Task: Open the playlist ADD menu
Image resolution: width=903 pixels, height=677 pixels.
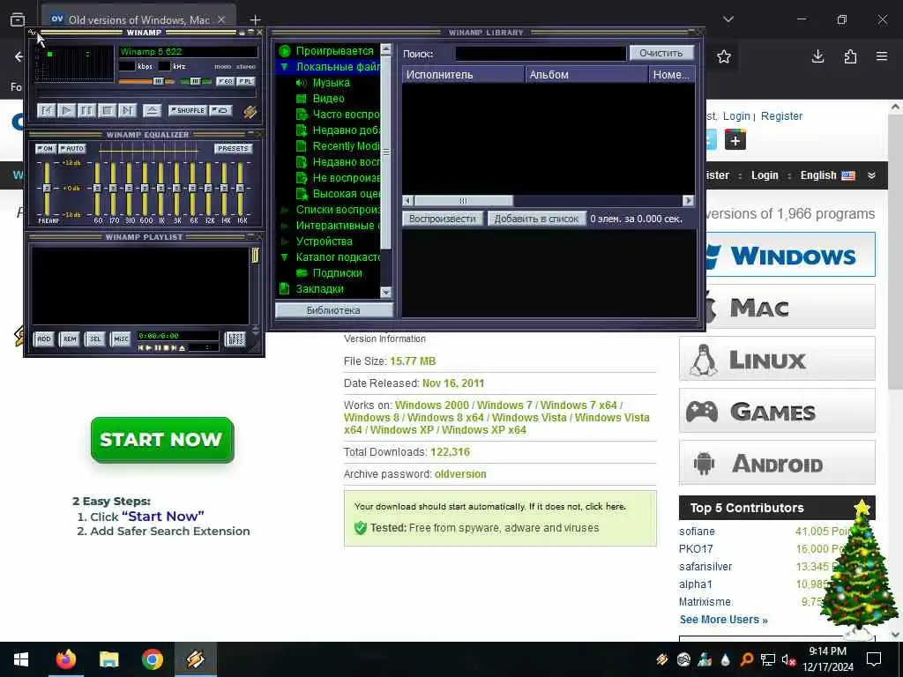Action: pyautogui.click(x=44, y=339)
